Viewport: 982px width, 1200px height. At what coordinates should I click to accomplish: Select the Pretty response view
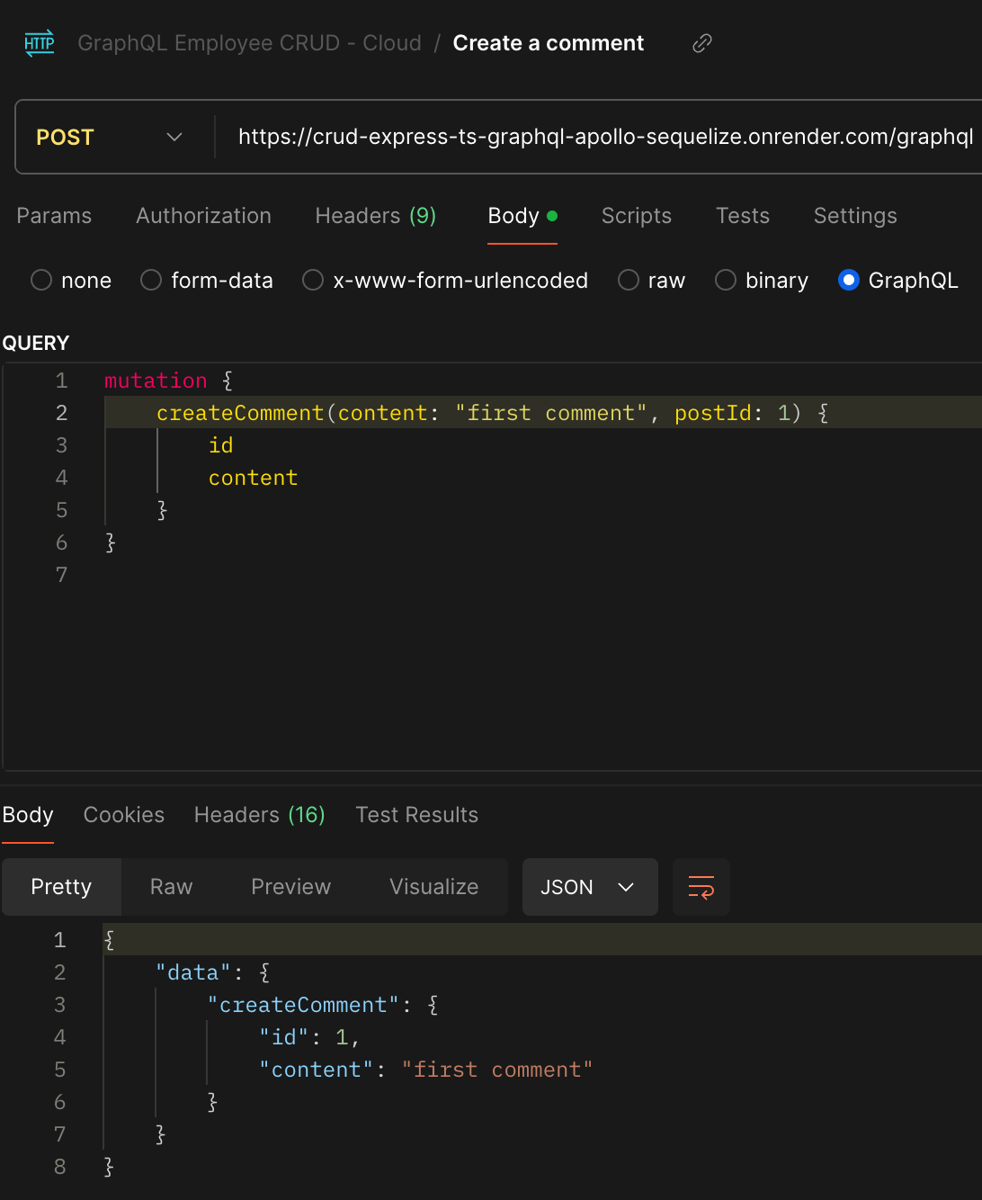pyautogui.click(x=61, y=887)
